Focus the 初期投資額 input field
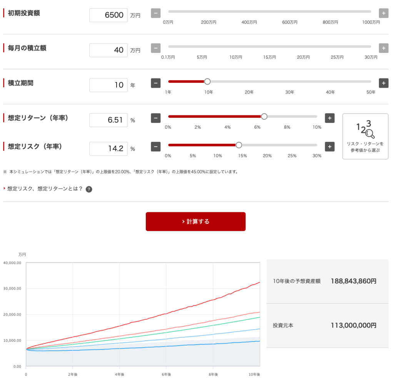This screenshot has width=394, height=378. click(109, 15)
